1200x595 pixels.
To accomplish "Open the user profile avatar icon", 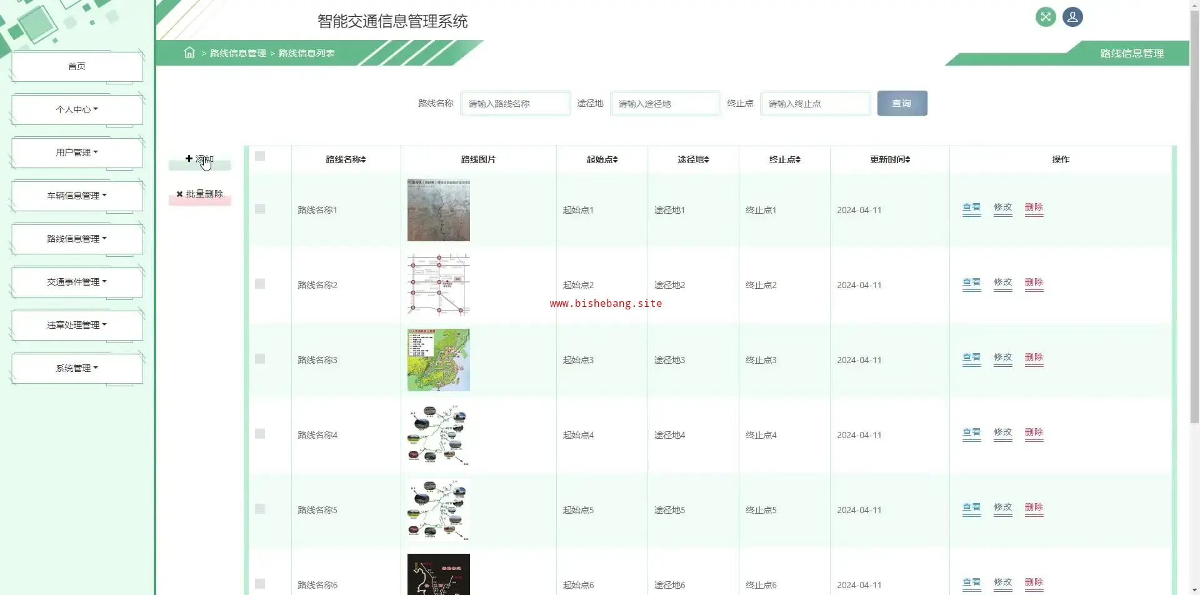I will (x=1072, y=17).
